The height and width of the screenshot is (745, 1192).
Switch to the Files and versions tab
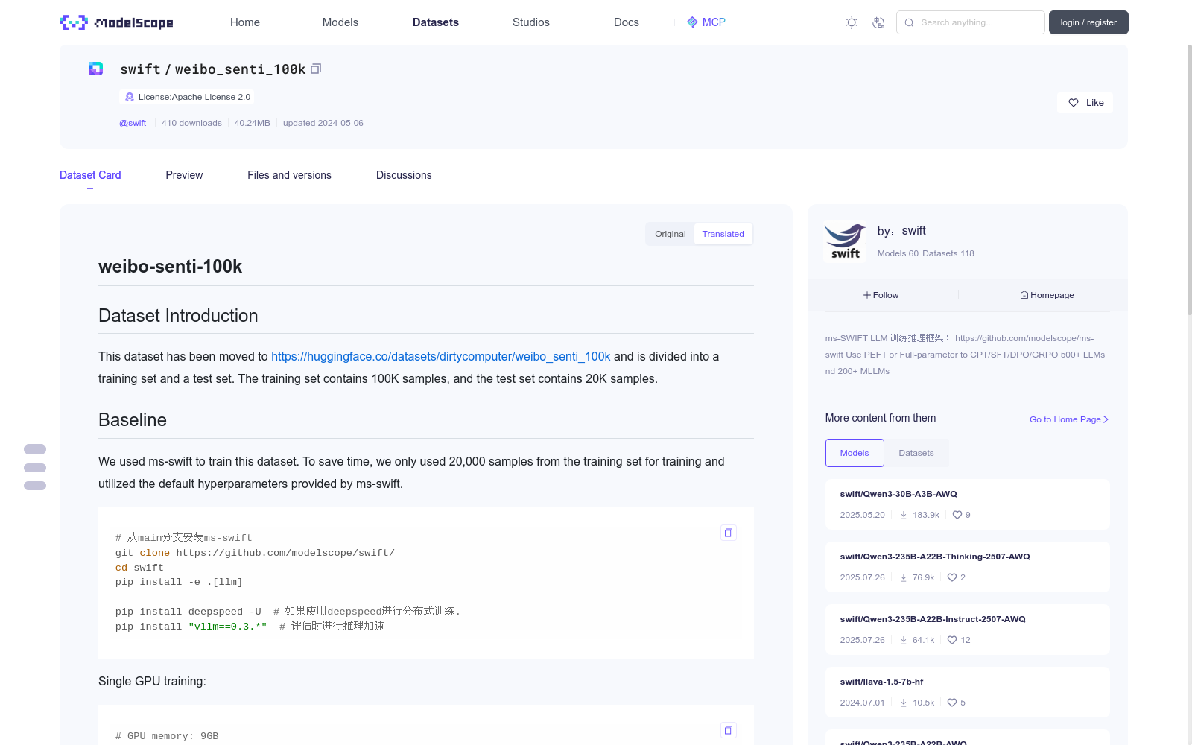[289, 175]
